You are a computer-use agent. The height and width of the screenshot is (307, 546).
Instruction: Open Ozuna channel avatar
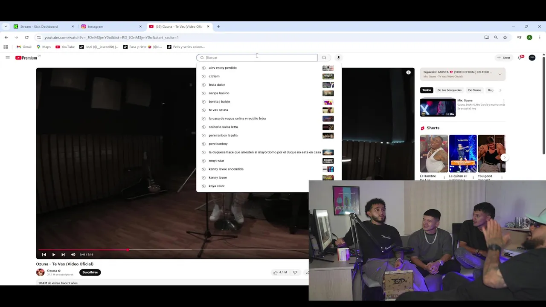coord(40,272)
